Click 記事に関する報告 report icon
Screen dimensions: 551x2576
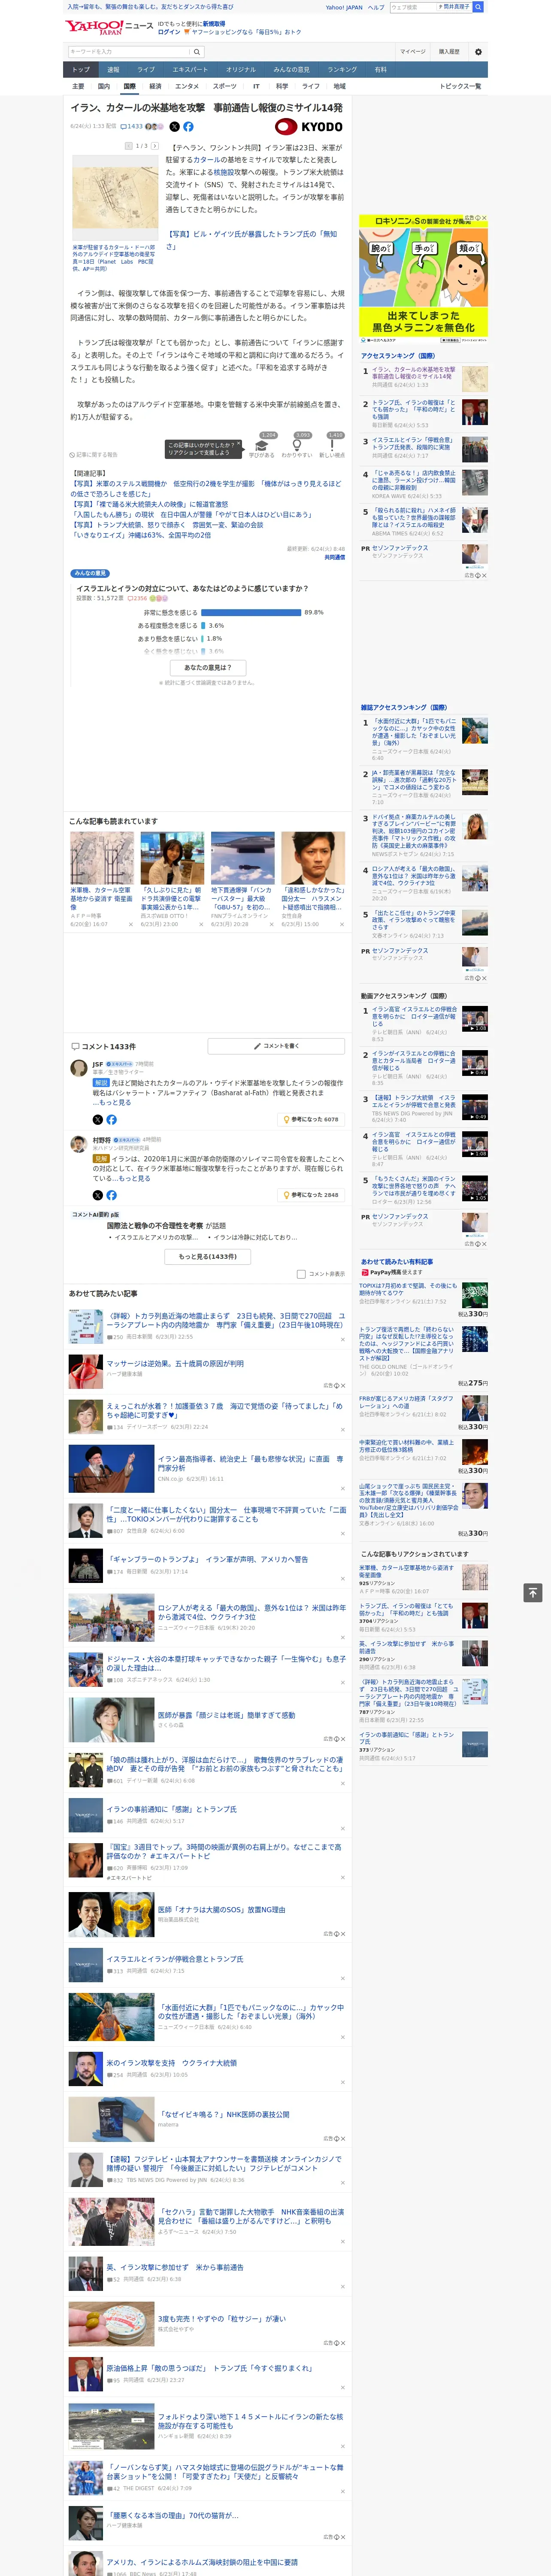tap(94, 455)
